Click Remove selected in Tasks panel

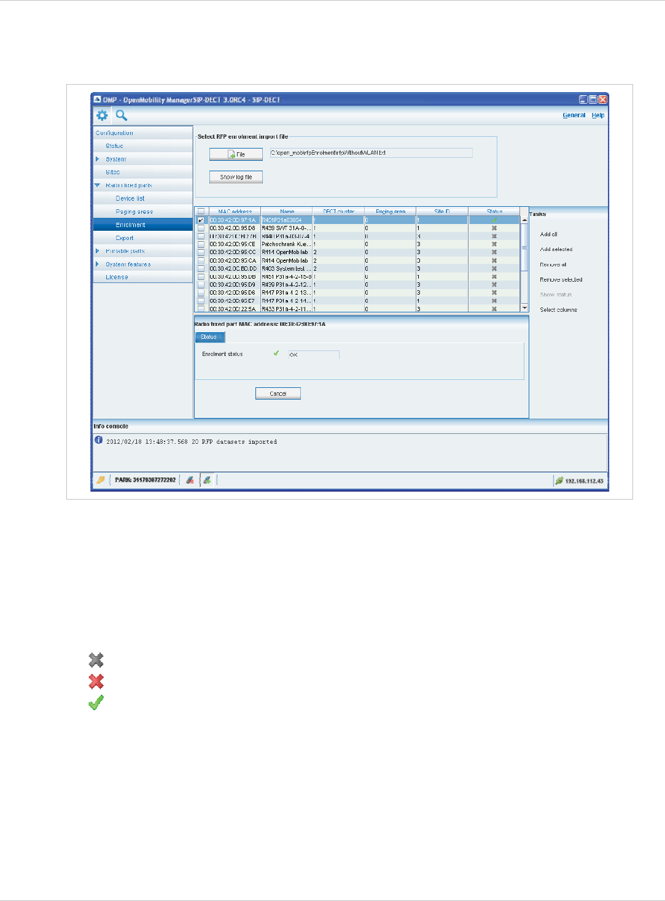pyautogui.click(x=561, y=279)
